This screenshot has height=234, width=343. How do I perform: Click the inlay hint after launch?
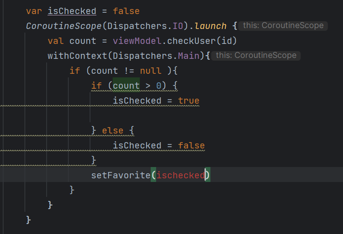pos(283,25)
